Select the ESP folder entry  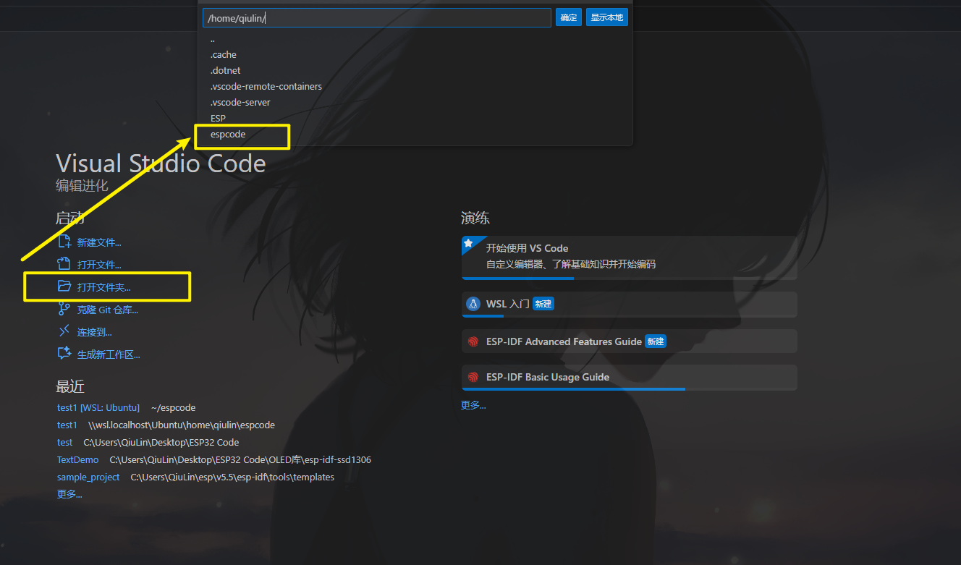click(415, 119)
